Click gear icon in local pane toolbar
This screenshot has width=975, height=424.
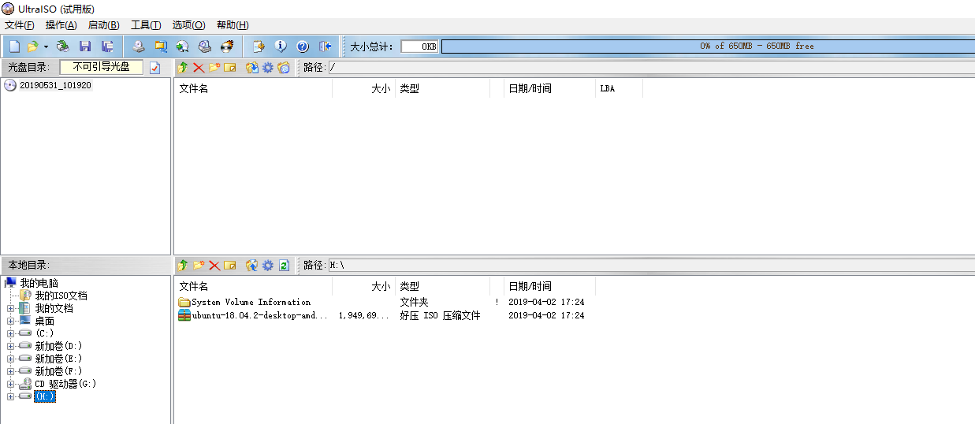click(268, 266)
